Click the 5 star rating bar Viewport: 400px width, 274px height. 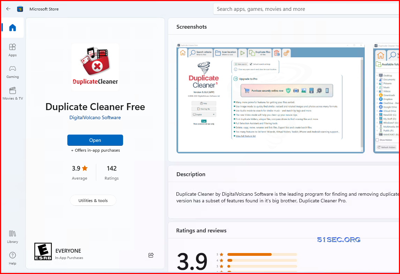click(262, 254)
